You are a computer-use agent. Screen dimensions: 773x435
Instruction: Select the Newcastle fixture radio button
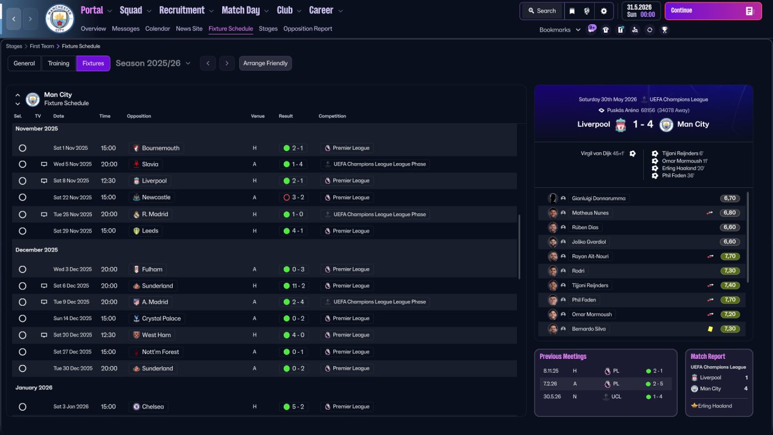[22, 198]
